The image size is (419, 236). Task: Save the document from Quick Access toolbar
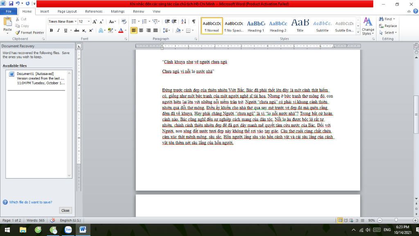pos(11,3)
